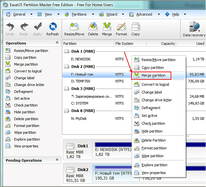Sort by the Capacity column header
The height and width of the screenshot is (187, 206).
tap(161, 44)
